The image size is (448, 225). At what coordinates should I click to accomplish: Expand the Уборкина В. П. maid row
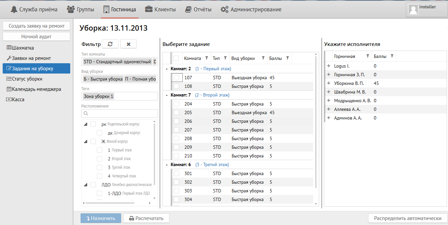click(329, 83)
